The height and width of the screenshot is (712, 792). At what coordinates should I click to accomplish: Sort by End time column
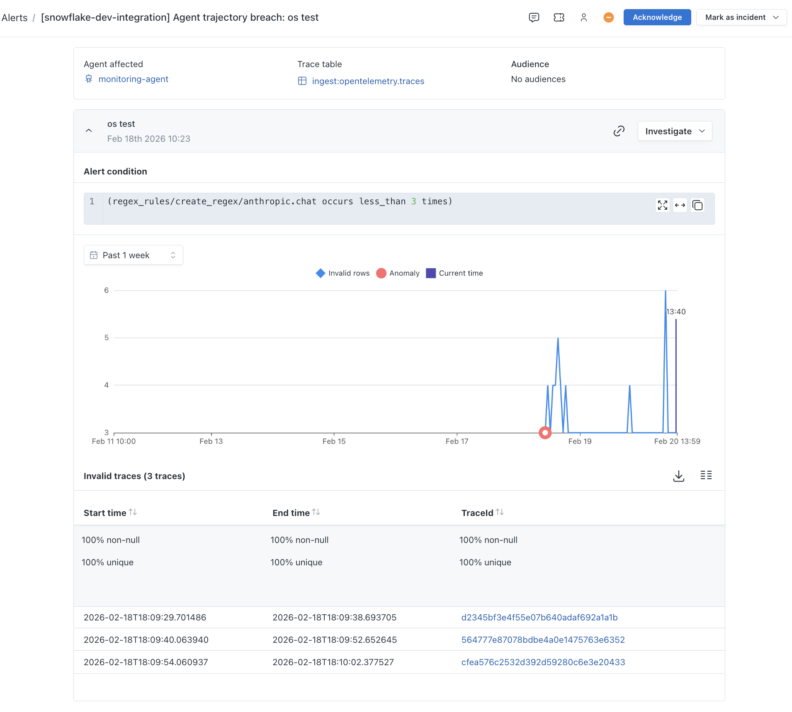(316, 512)
